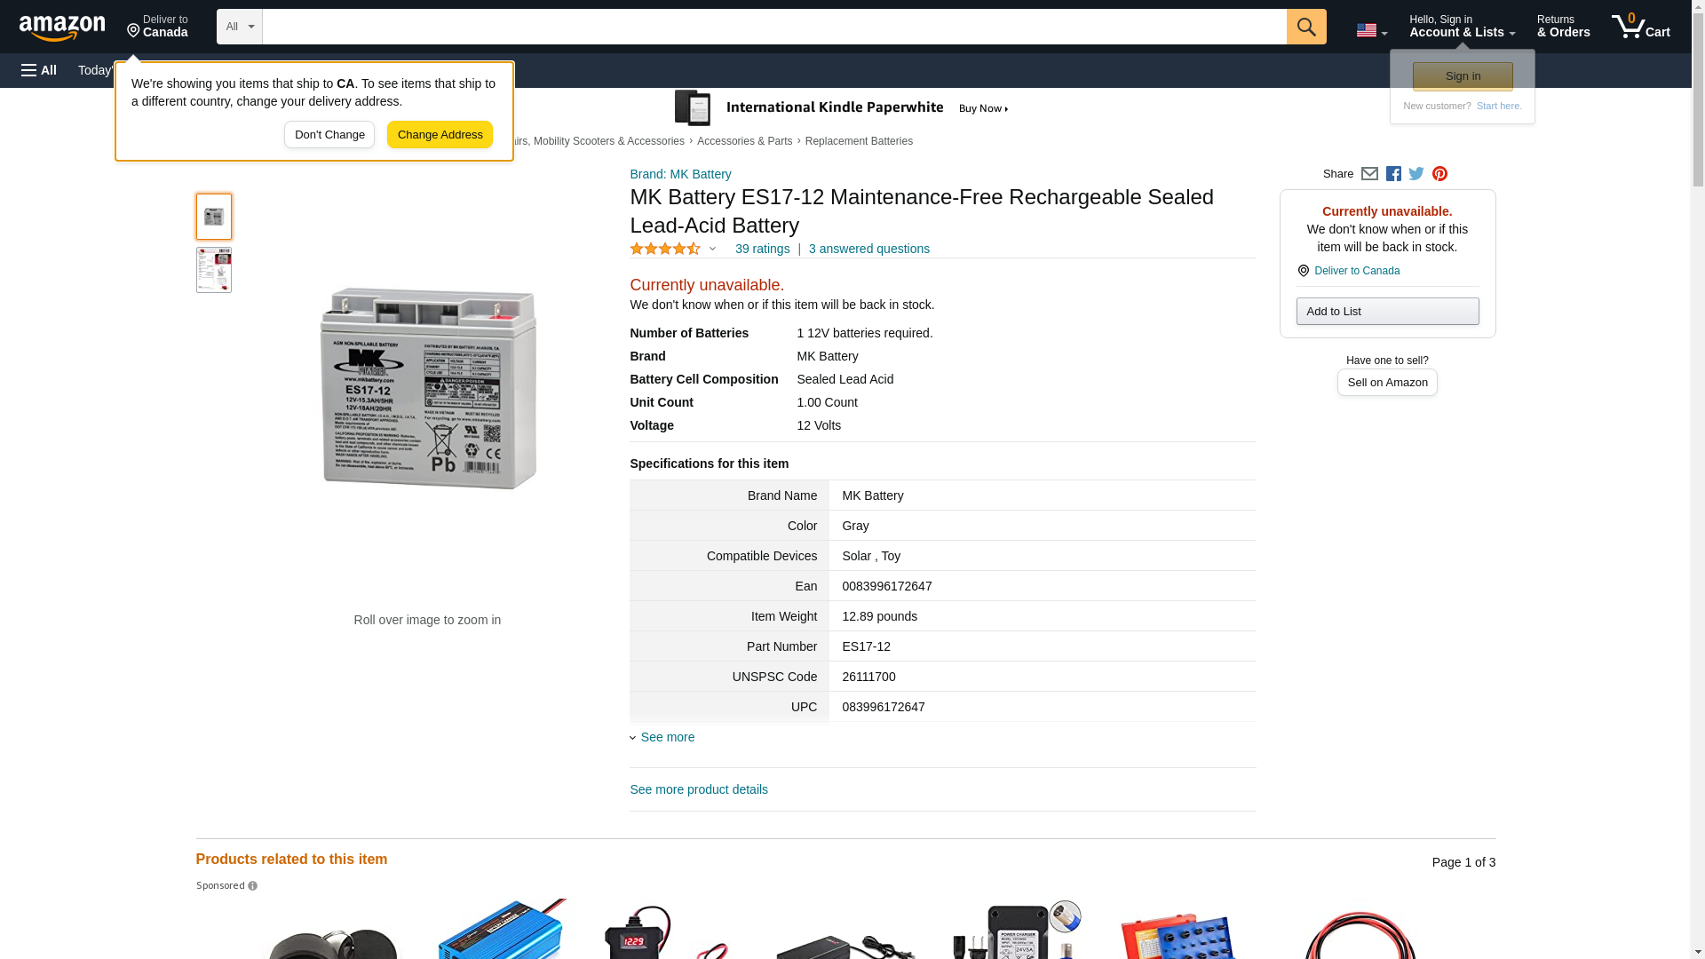
Task: Open Account & Lists menu
Action: 1462,27
